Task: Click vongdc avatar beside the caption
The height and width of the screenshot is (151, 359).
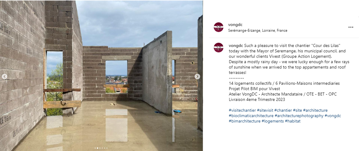Action: (218, 48)
